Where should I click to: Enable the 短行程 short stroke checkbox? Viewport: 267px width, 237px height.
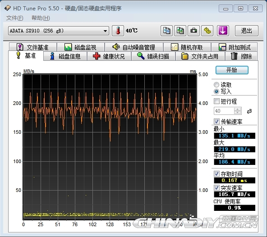tap(216, 101)
